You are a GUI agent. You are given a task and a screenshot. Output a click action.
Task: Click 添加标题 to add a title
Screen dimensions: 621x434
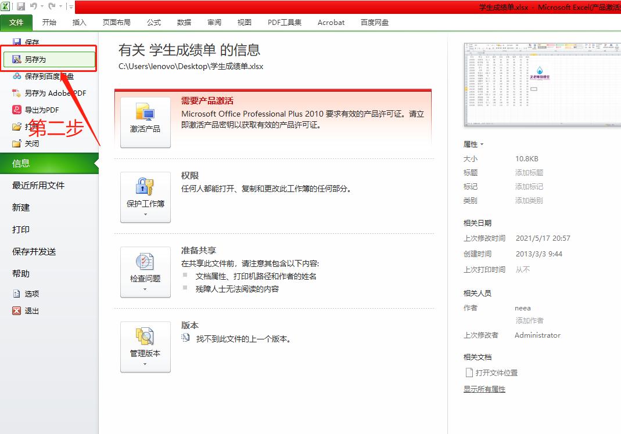tap(529, 172)
